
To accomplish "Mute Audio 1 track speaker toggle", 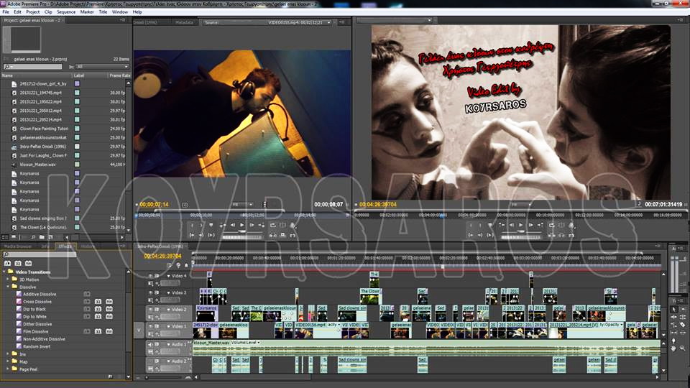I will click(151, 345).
